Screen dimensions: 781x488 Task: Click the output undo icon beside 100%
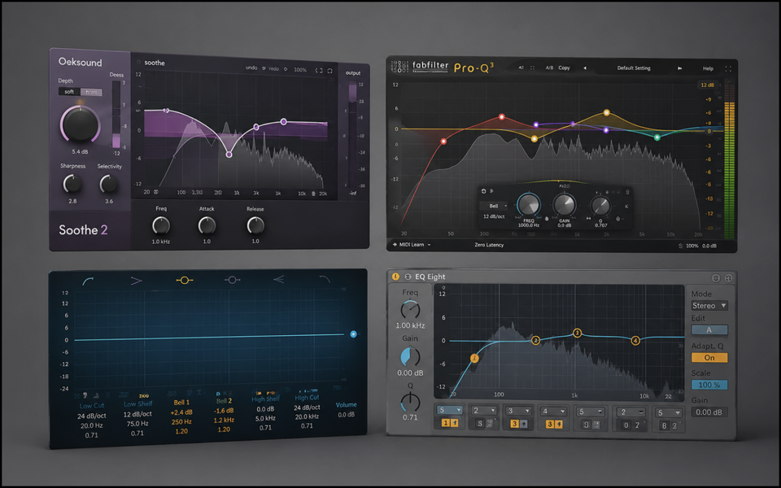[x=680, y=246]
